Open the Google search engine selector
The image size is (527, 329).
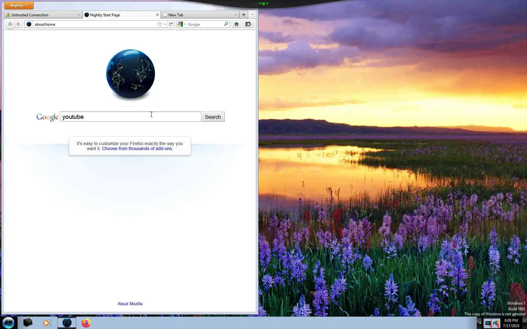(182, 24)
